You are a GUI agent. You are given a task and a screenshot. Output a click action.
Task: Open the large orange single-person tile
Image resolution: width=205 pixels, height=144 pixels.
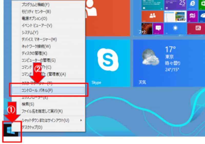[x=108, y=18]
